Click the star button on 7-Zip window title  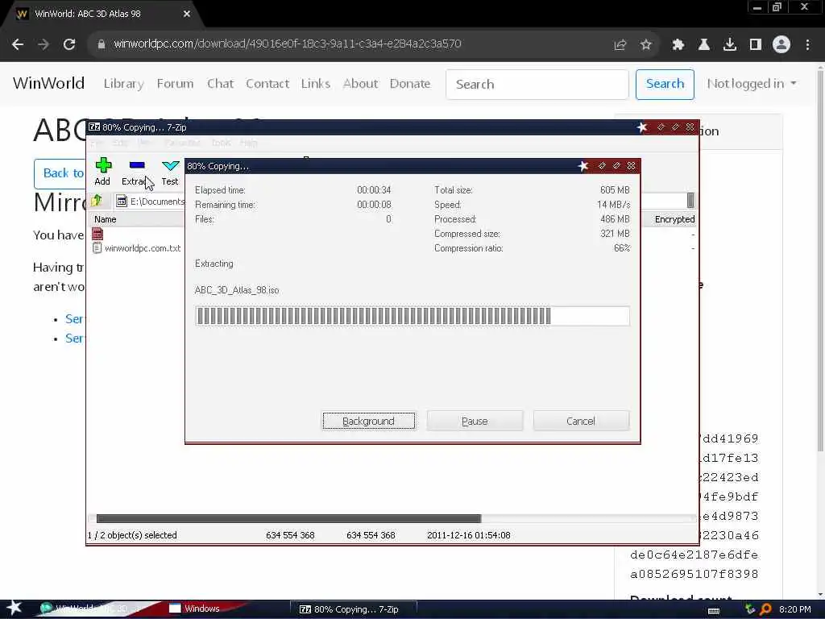tap(642, 127)
